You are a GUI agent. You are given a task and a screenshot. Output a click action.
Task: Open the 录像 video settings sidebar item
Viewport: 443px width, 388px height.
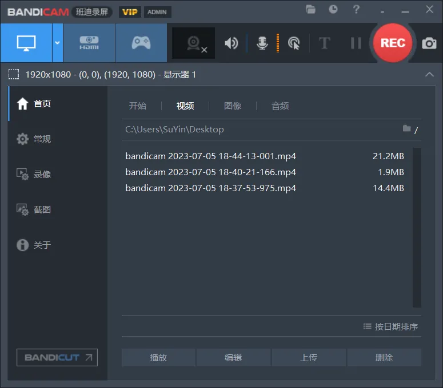point(58,174)
